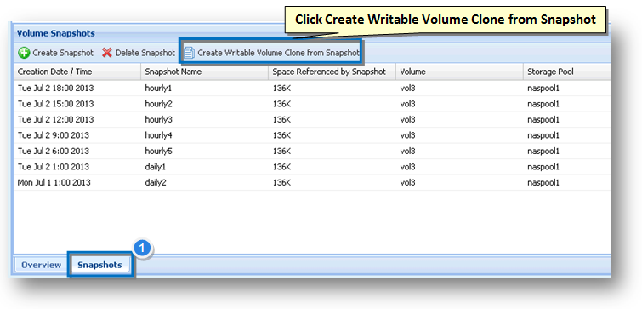642x309 pixels.
Task: Click the Tue Jul 2 9:00 2013 date cell
Action: coord(77,135)
